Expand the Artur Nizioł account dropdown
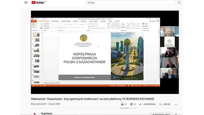 [153, 21]
